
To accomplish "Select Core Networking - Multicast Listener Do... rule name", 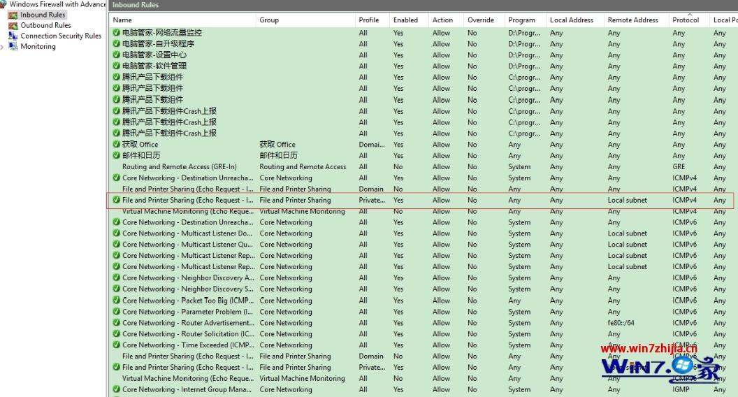I will click(187, 233).
